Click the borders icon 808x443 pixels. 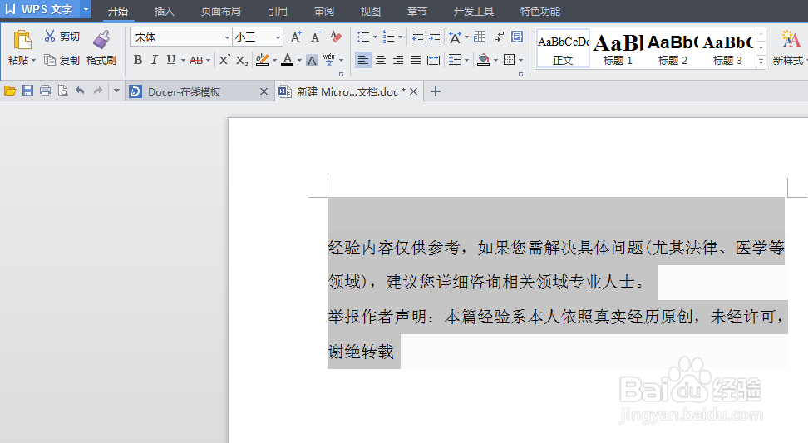pyautogui.click(x=509, y=60)
